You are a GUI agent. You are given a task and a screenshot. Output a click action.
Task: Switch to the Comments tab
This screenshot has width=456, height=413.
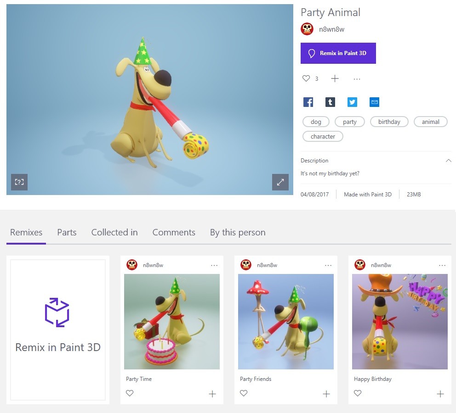coord(174,233)
